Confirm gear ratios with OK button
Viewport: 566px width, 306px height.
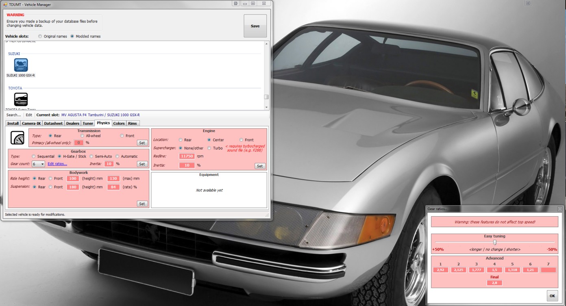[x=552, y=296]
